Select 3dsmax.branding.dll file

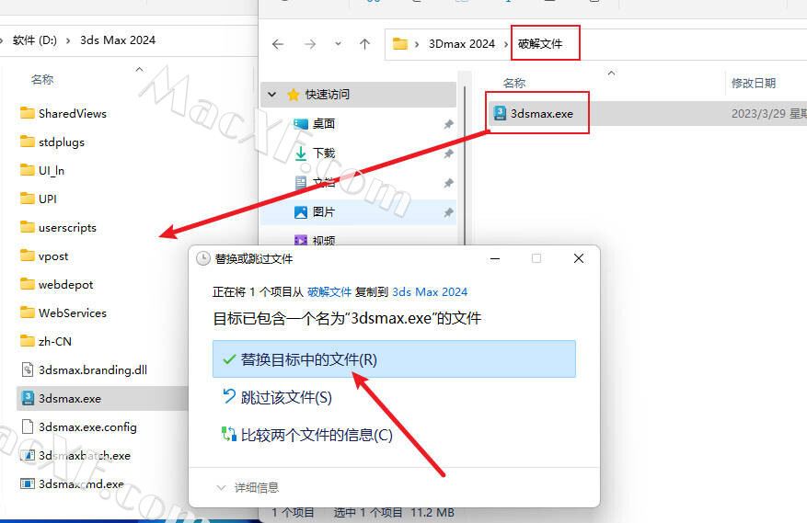[84, 370]
